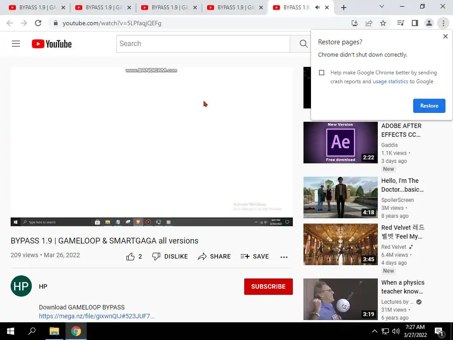Screen dimensions: 453x340
Task: Click the red SUBSCRIBE button
Action: pyautogui.click(x=269, y=286)
